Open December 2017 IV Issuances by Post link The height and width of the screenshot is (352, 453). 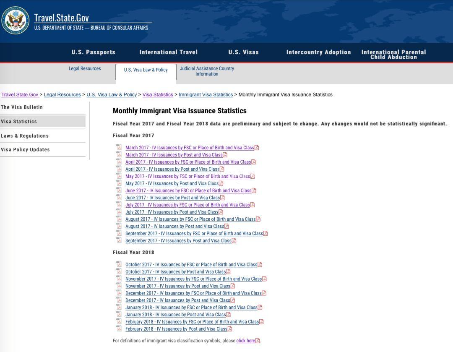pyautogui.click(x=178, y=300)
